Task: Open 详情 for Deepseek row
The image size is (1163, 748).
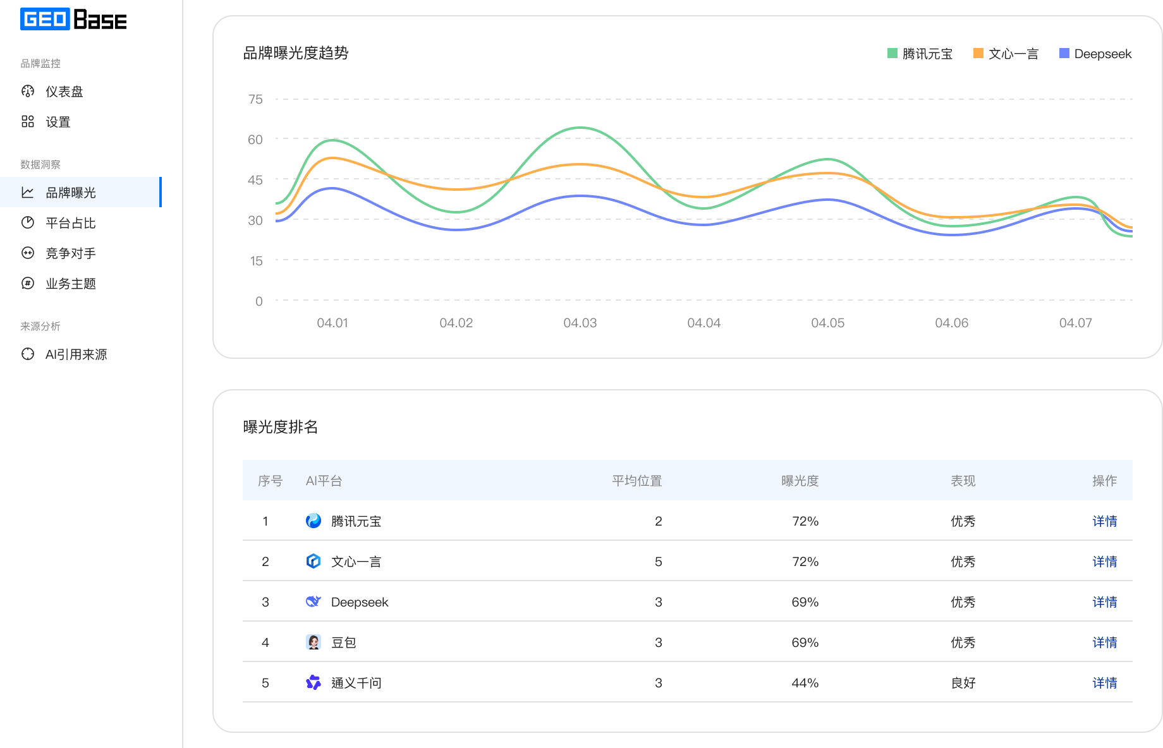Action: (1105, 602)
